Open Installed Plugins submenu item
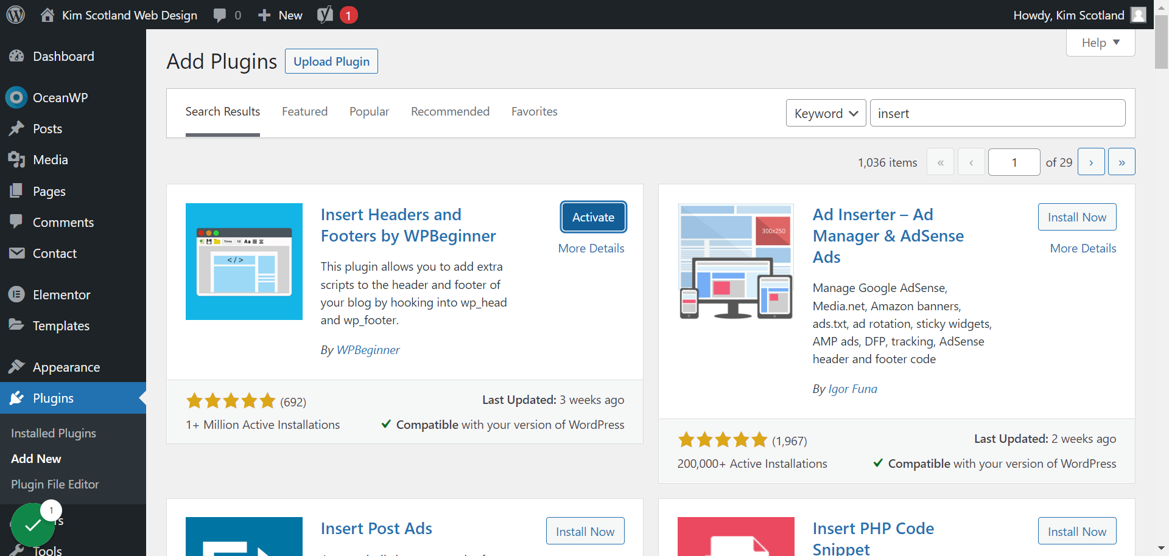The width and height of the screenshot is (1169, 556). (54, 433)
